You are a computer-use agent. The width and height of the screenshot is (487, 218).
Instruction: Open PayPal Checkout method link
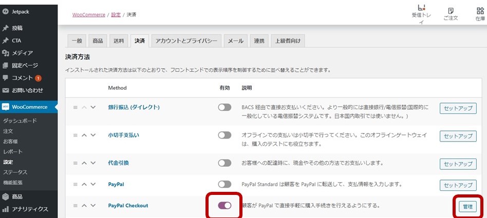coord(128,205)
